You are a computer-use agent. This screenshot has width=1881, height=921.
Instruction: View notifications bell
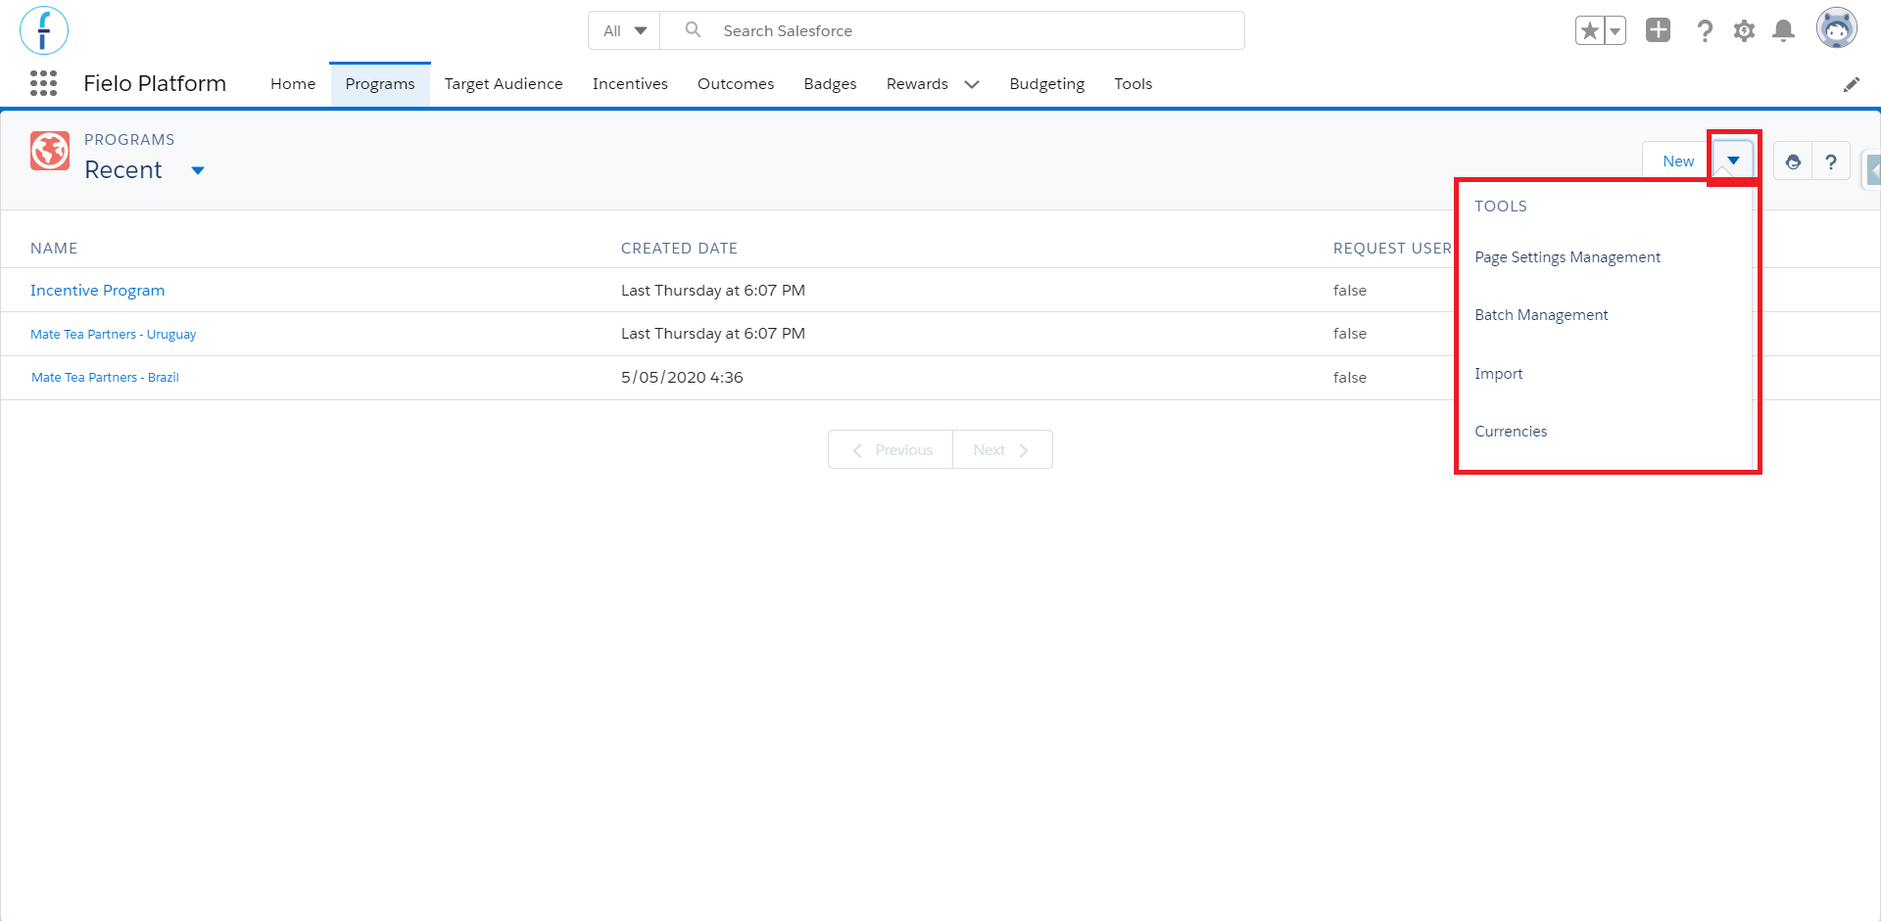pos(1784,31)
